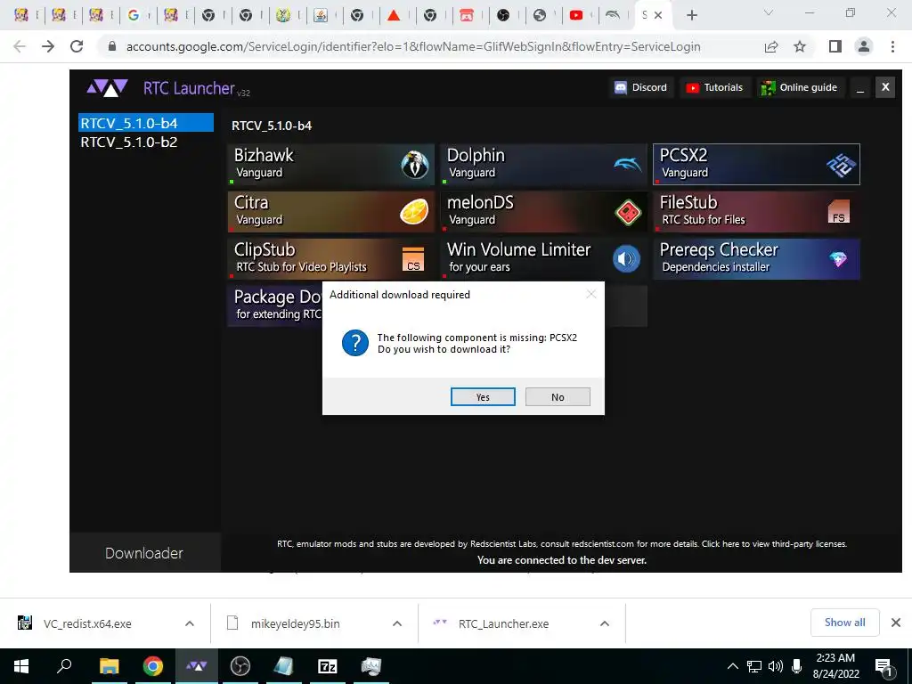
Task: Show hidden system tray icons
Action: tap(733, 666)
